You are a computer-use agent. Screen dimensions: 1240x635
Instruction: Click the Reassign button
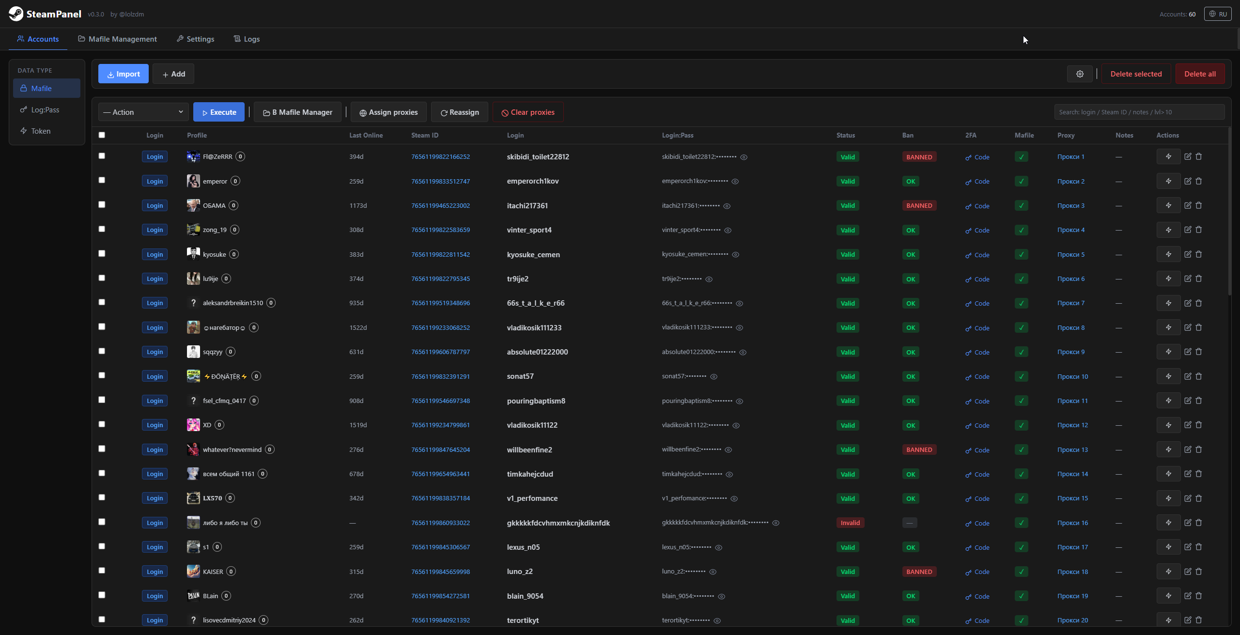point(460,112)
